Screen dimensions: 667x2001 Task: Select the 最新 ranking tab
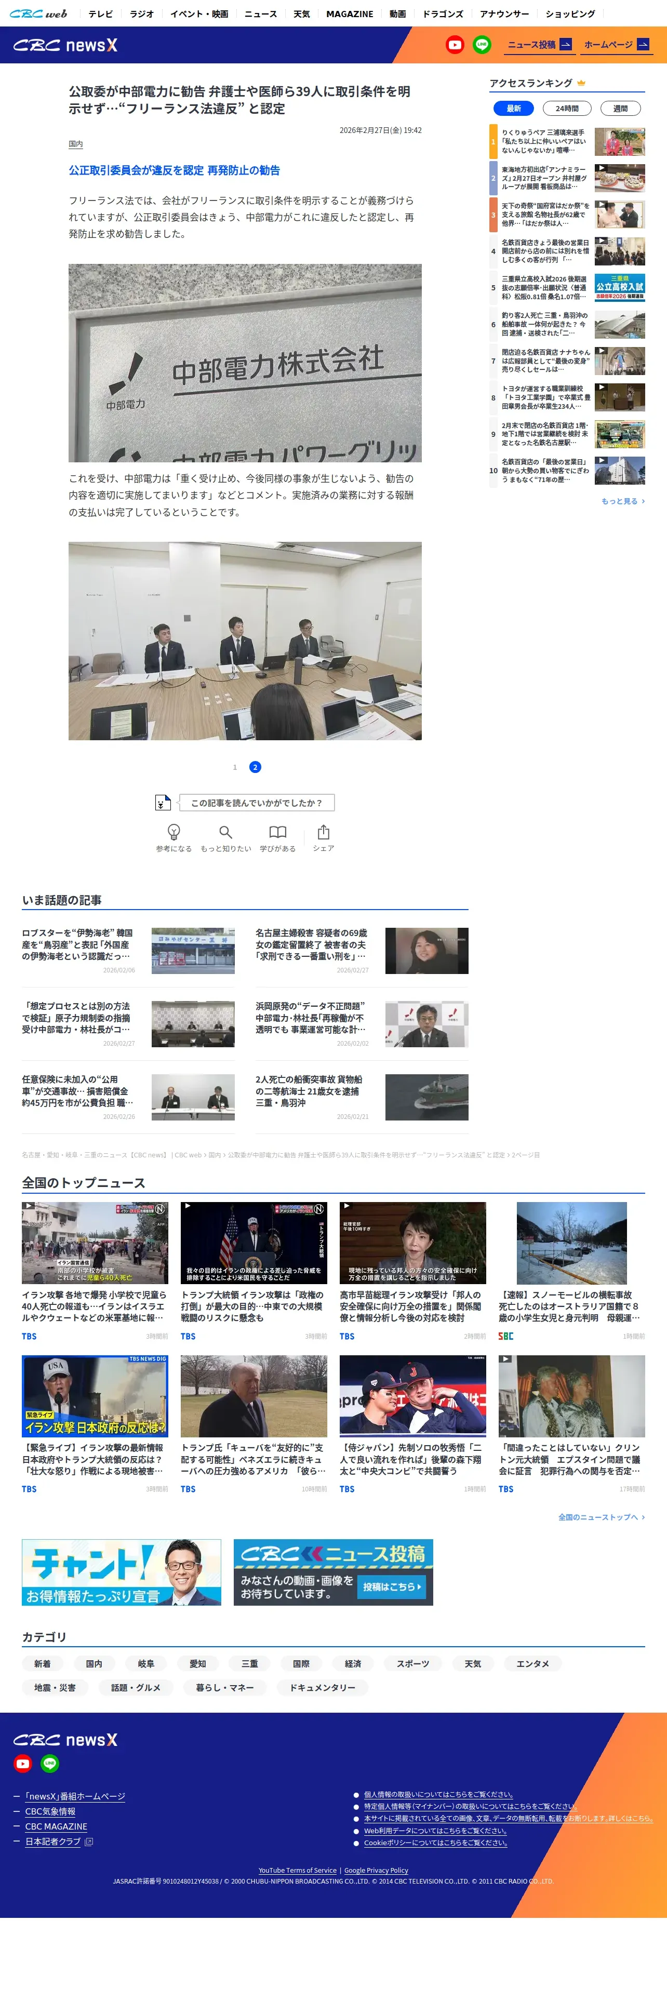point(513,109)
